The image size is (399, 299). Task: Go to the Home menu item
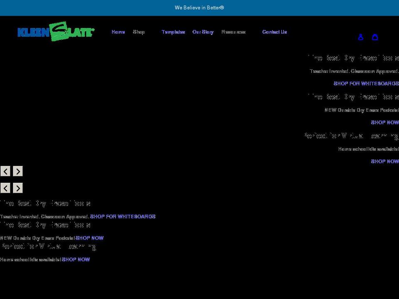118,32
